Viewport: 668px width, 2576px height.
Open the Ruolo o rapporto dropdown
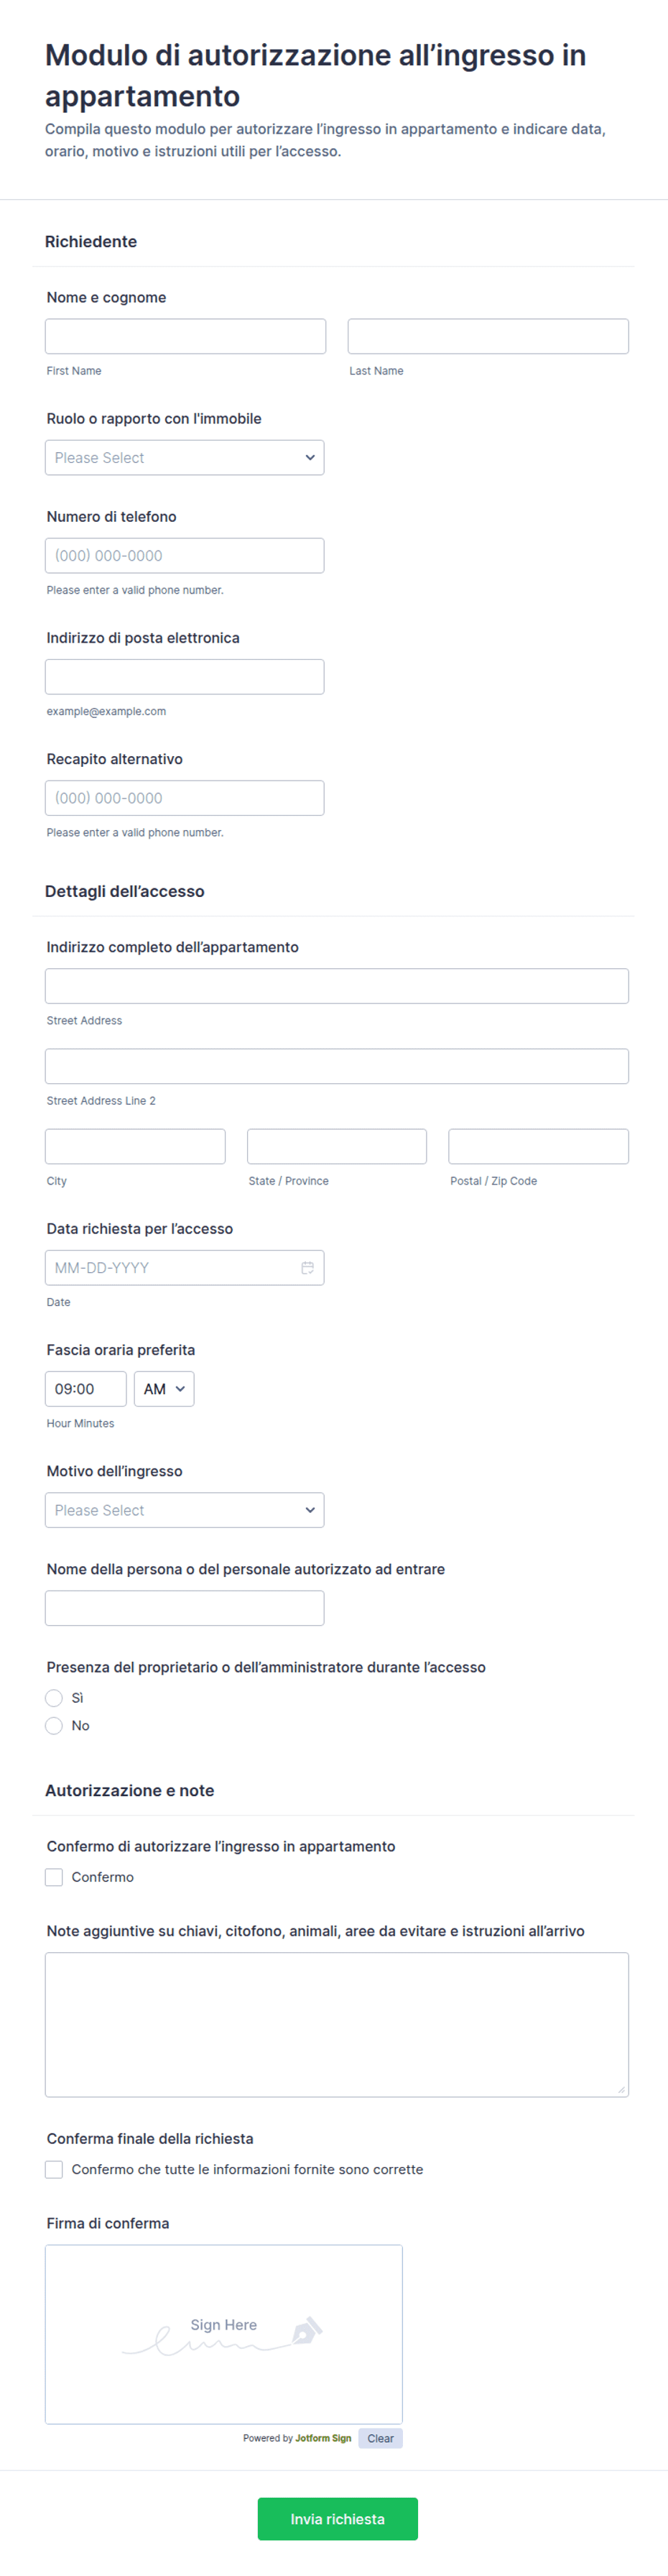click(185, 458)
